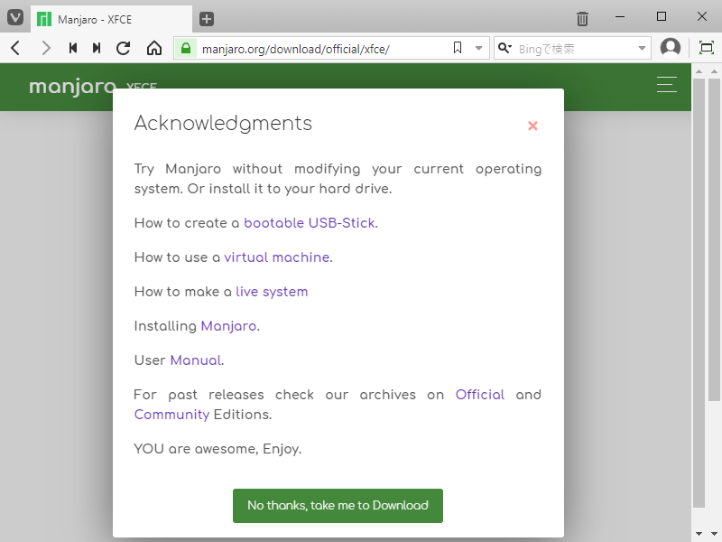Image resolution: width=722 pixels, height=542 pixels.
Task: Click the search engine magnifier icon
Action: pos(505,48)
